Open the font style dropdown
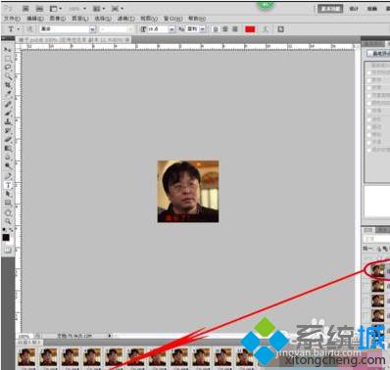This screenshot has width=390, height=370. tap(130, 29)
